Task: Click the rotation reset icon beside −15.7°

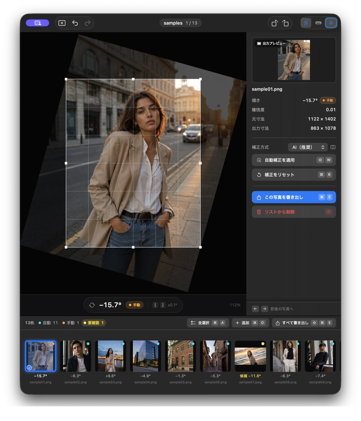Action: tap(92, 305)
